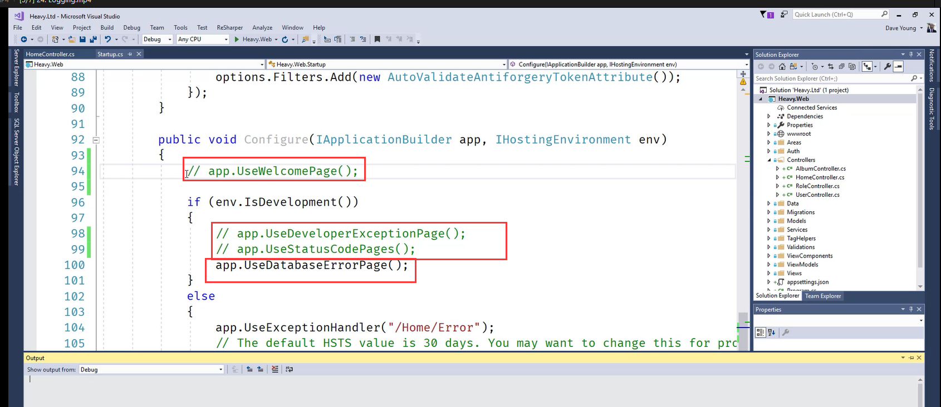Click the Output Go to Next Message icon

pyautogui.click(x=260, y=369)
